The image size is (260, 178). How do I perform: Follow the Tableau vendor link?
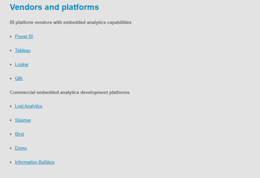(23, 50)
